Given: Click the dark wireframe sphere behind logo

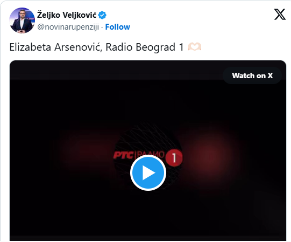Looking at the screenshot, I should coord(147,136).
